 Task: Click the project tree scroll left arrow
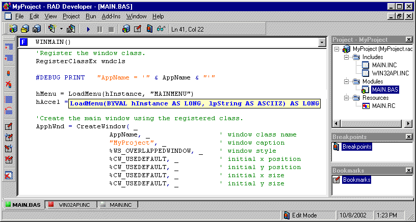336,123
